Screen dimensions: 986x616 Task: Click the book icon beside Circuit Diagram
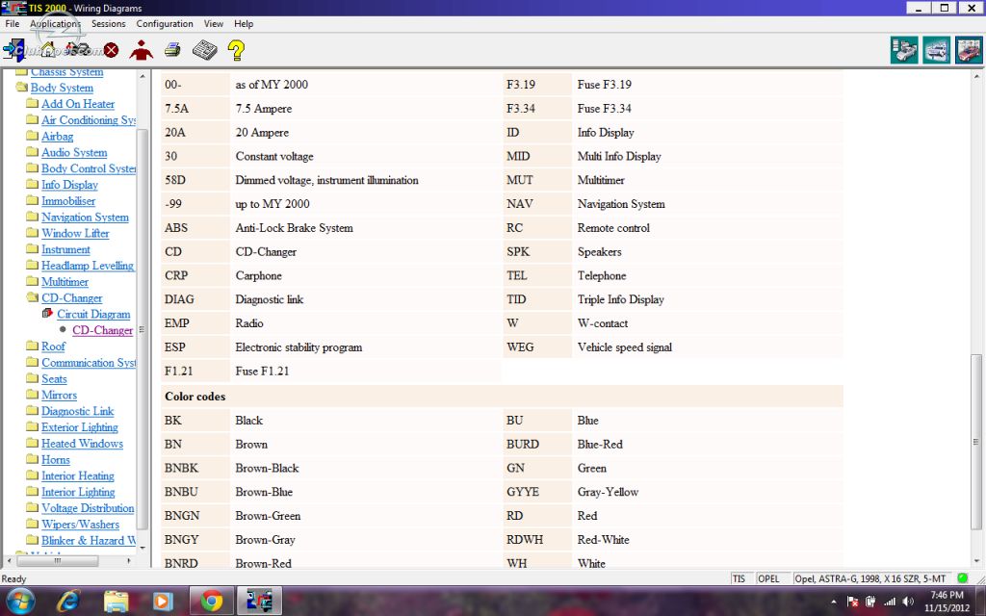point(47,313)
